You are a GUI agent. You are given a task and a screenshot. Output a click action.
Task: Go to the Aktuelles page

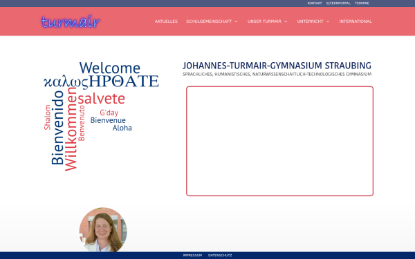(166, 21)
